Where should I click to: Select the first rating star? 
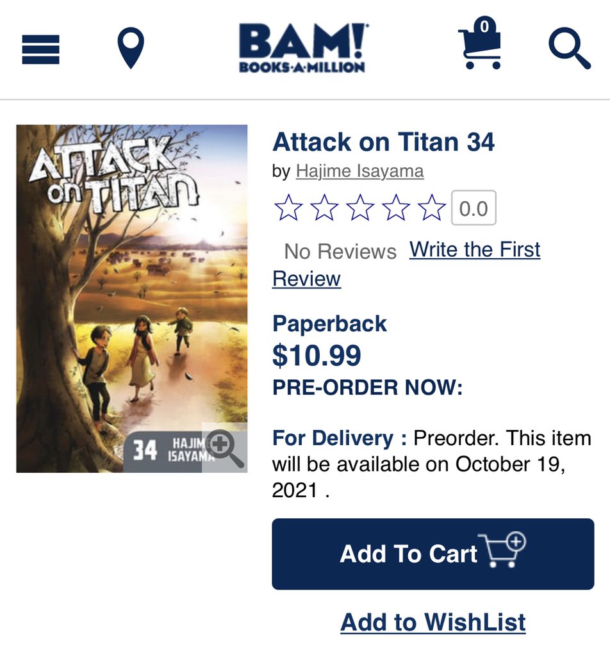(x=288, y=208)
